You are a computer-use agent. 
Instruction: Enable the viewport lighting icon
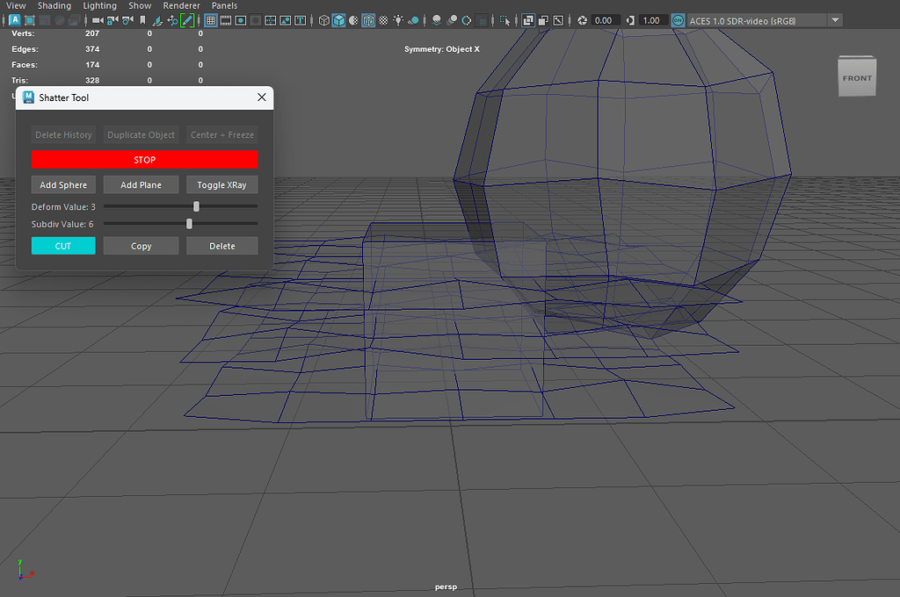(x=396, y=20)
